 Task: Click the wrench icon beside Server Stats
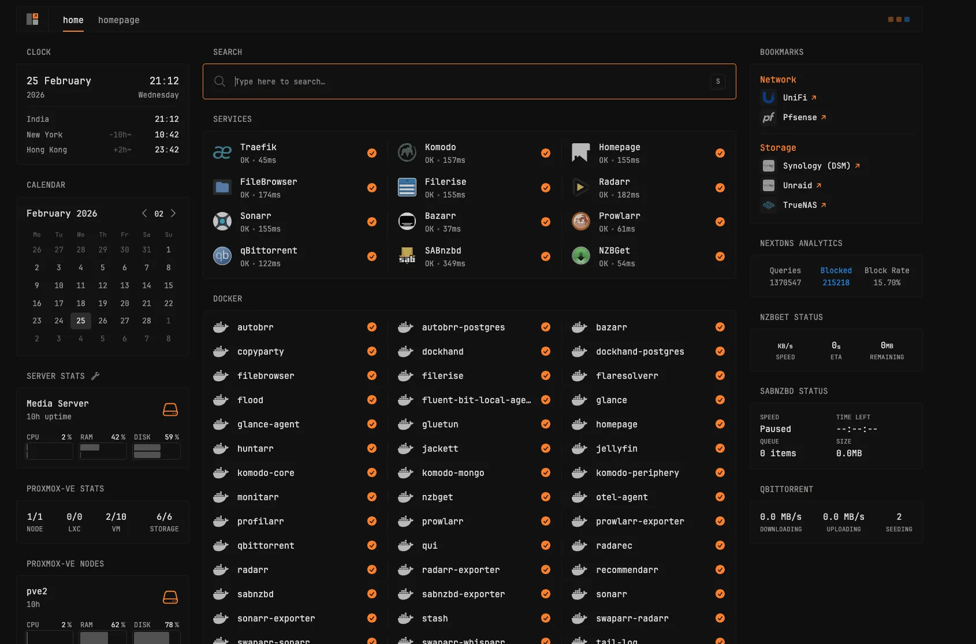tap(95, 376)
